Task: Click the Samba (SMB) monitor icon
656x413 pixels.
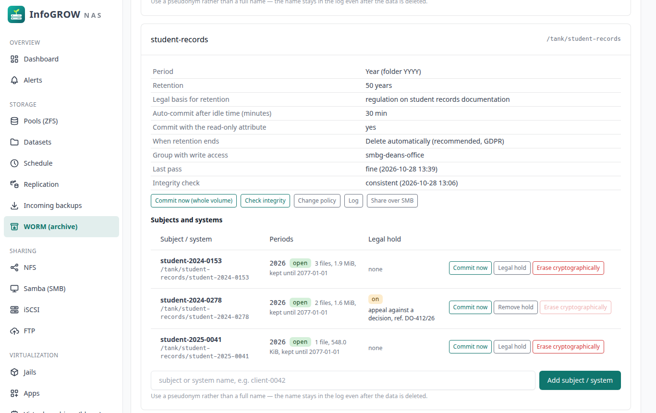Action: coord(14,289)
